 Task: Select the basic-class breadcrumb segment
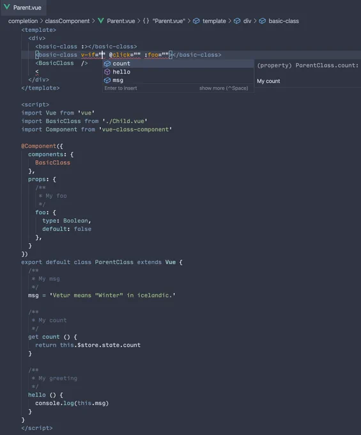[284, 21]
